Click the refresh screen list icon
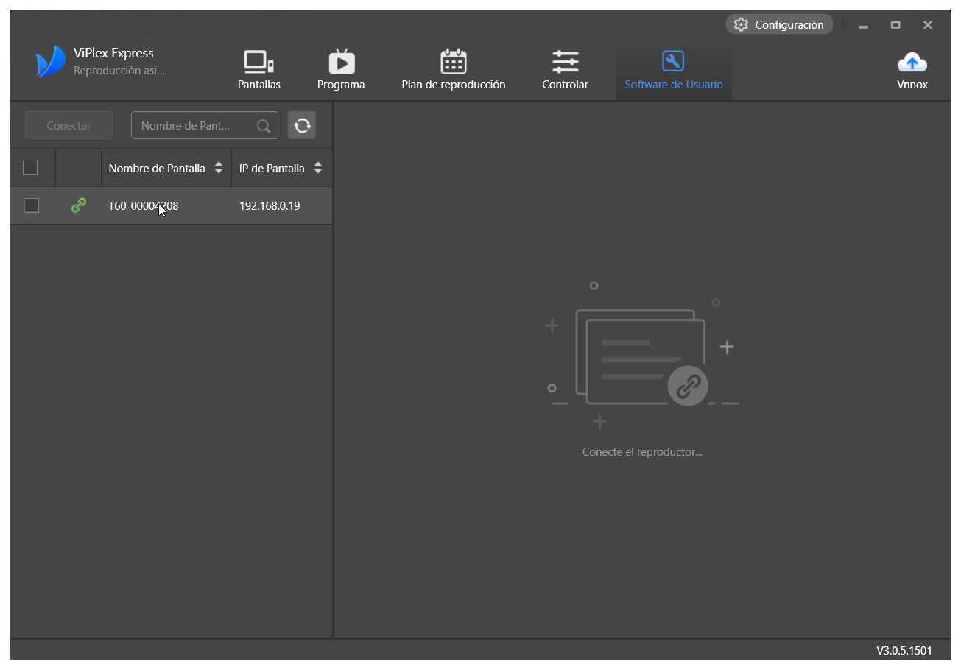The height and width of the screenshot is (670, 961). coord(302,125)
